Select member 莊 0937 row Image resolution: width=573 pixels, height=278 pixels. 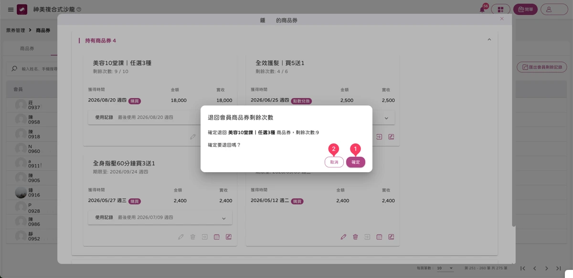tap(32, 104)
